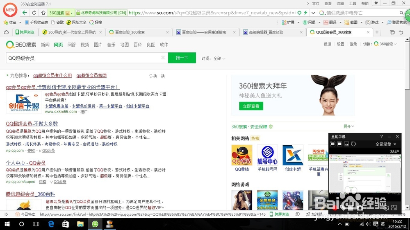The width and height of the screenshot is (410, 230).
Task: Open the 文件 menu
Action: [316, 3]
